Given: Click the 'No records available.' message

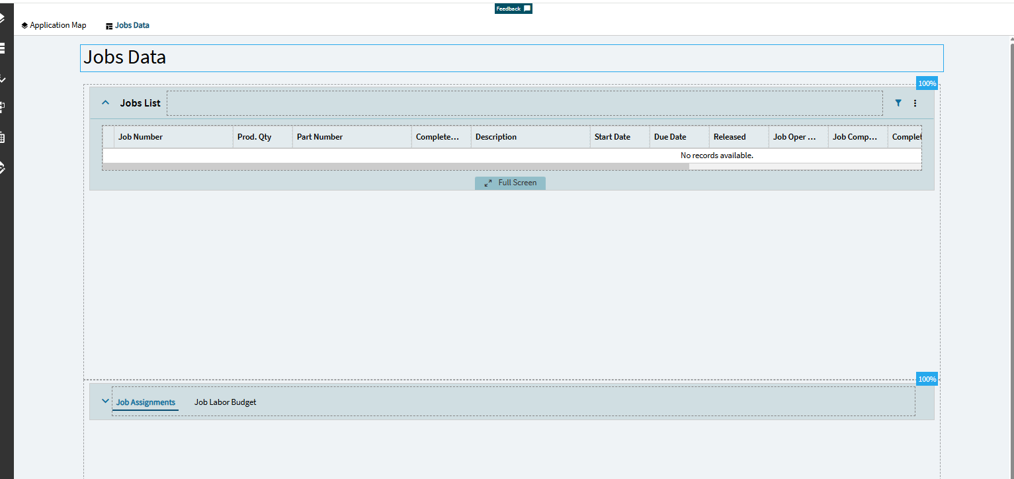Looking at the screenshot, I should pyautogui.click(x=717, y=155).
